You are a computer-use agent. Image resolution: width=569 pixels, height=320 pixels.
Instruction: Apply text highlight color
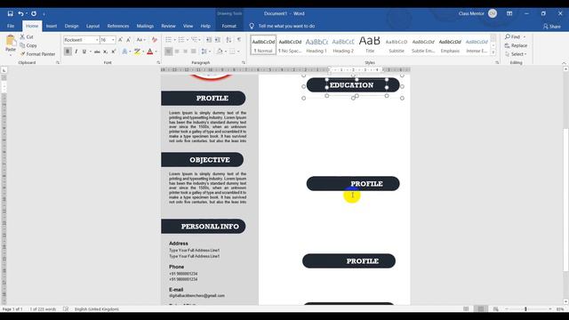click(137, 52)
